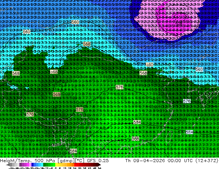Click the 'GFS 0.25' model label
This screenshot has width=219, height=169.
point(98,161)
